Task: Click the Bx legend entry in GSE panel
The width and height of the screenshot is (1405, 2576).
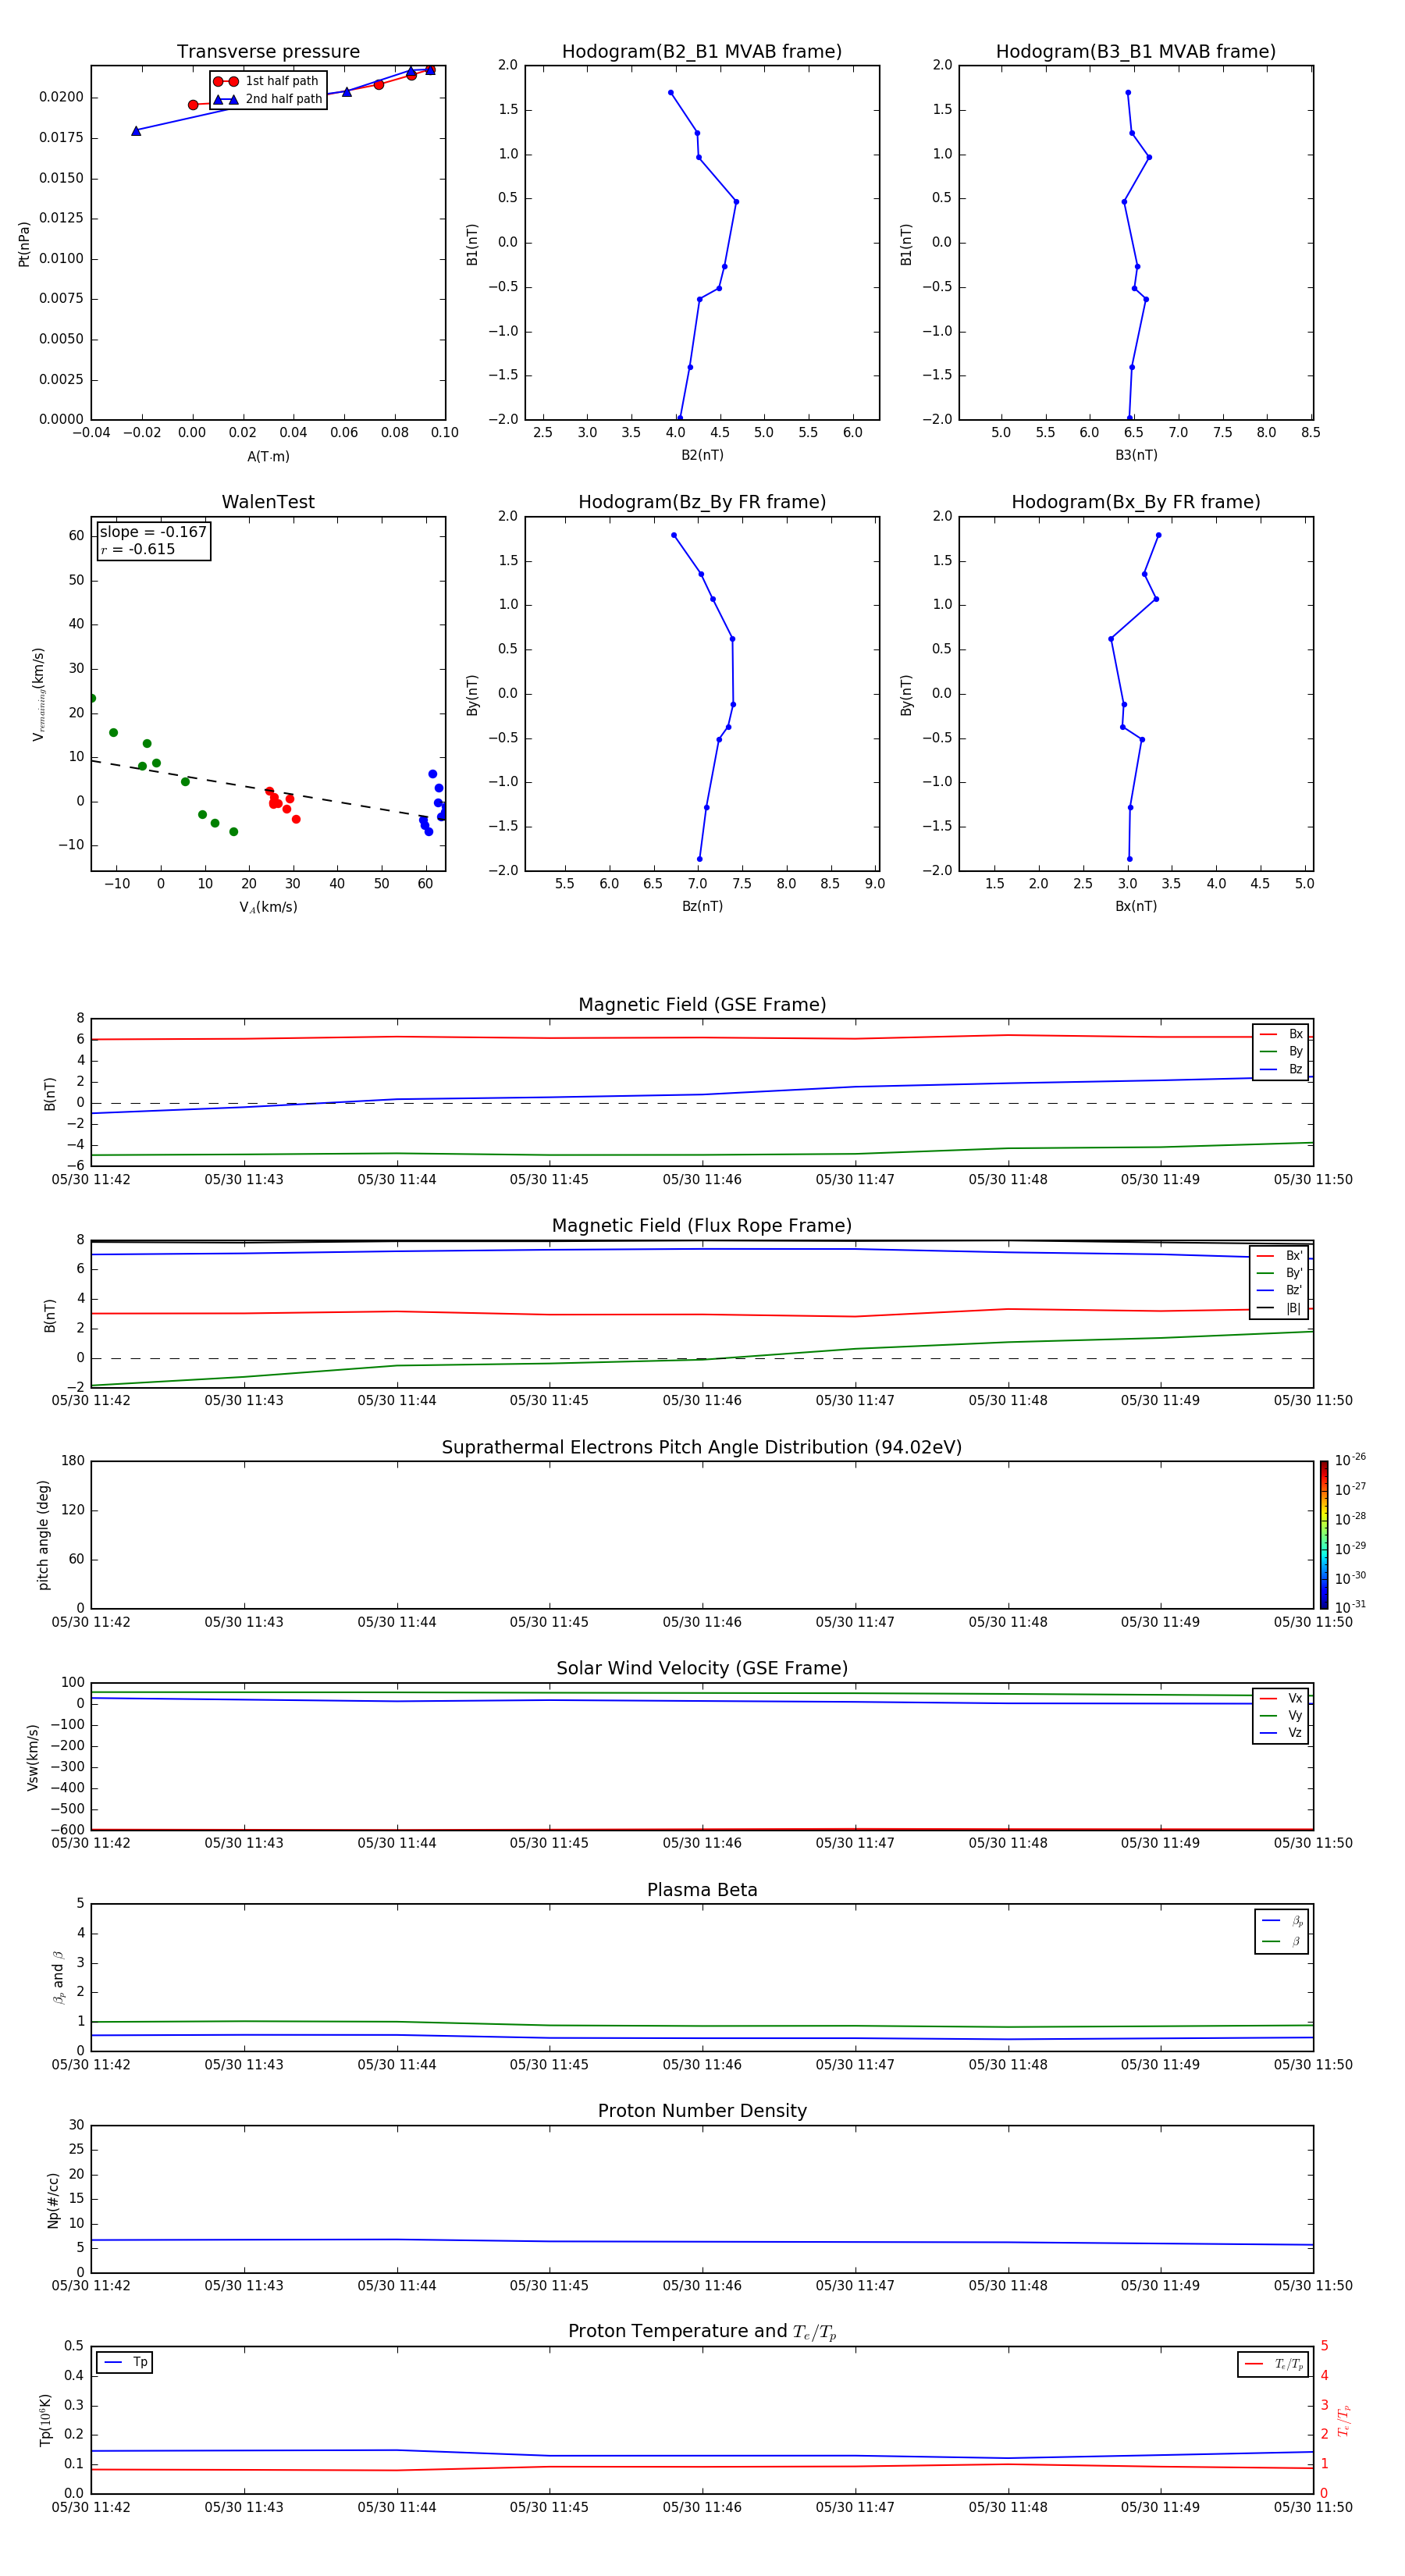Action: (x=1281, y=1034)
